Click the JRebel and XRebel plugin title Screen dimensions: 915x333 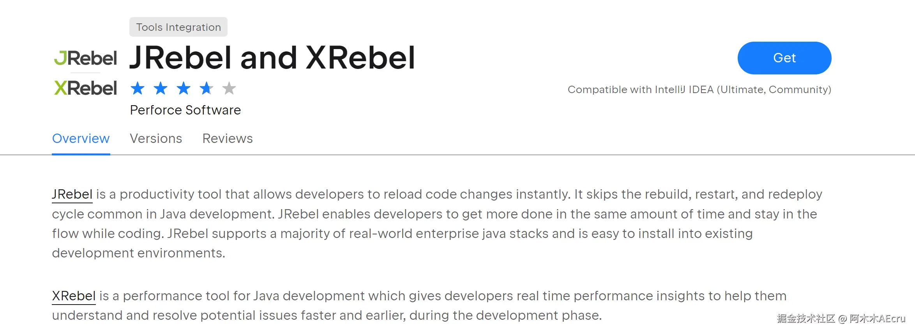click(x=272, y=58)
